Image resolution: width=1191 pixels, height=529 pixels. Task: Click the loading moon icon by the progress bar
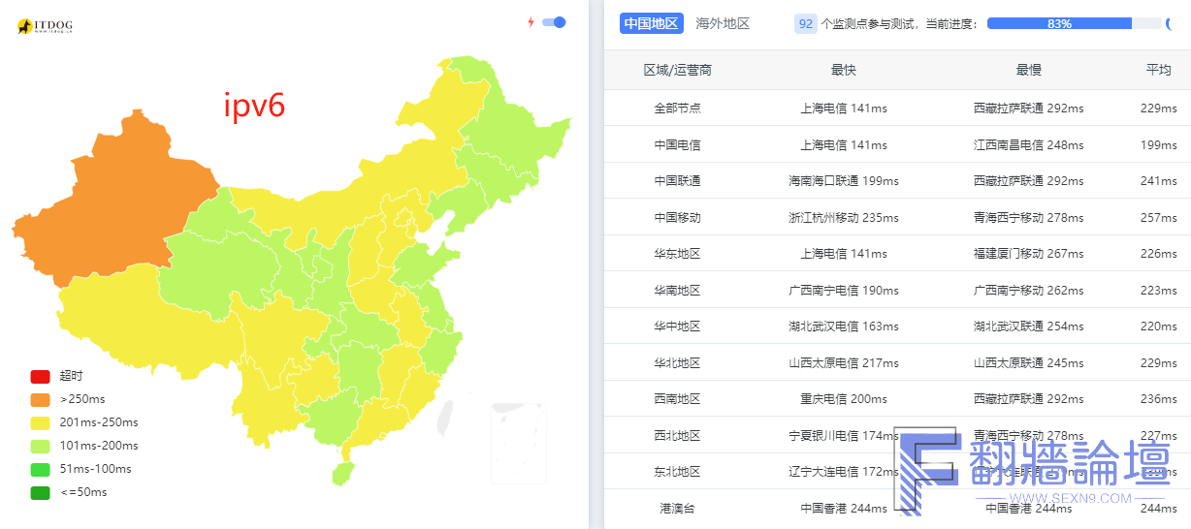(1170, 23)
